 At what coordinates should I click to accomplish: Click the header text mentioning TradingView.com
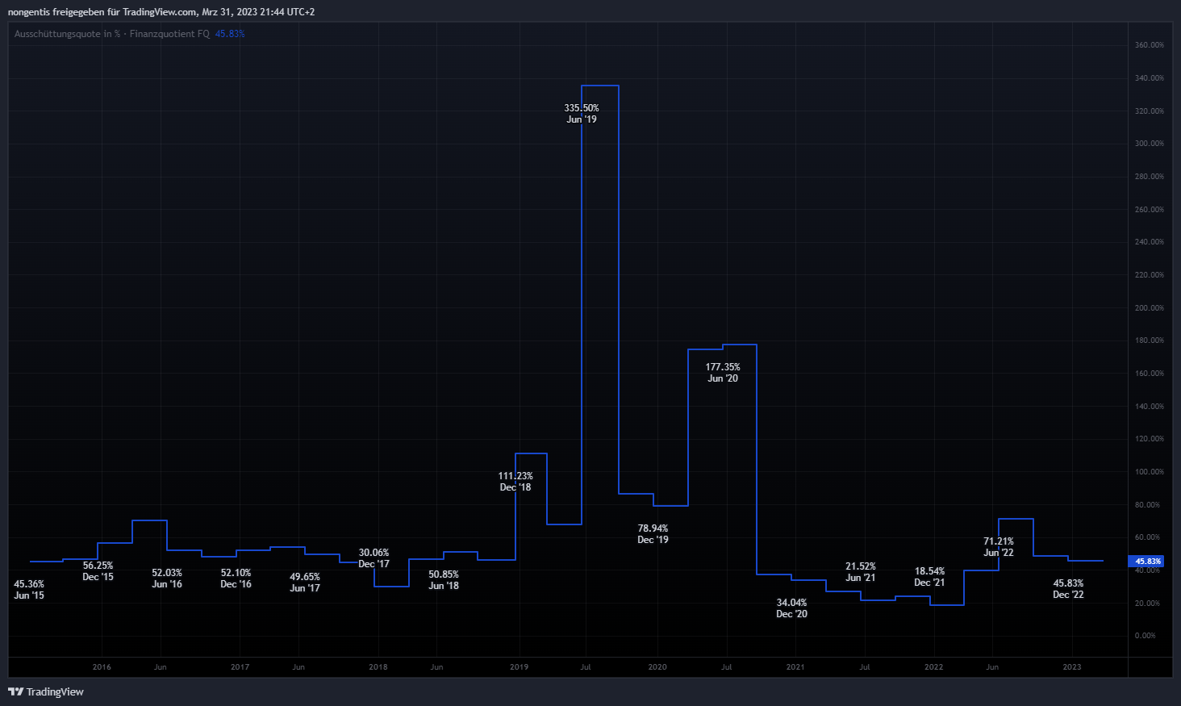click(x=161, y=12)
